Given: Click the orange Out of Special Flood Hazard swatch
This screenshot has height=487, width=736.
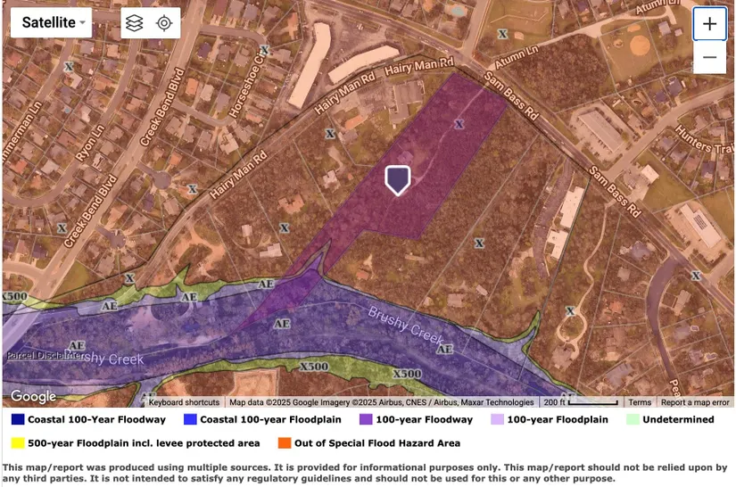Looking at the screenshot, I should (x=285, y=442).
